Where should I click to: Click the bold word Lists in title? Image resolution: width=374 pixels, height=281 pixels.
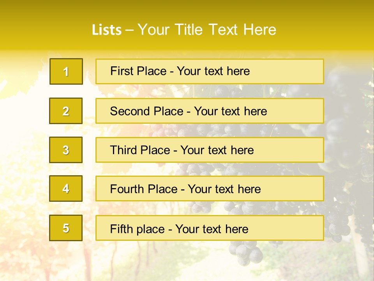[107, 30]
